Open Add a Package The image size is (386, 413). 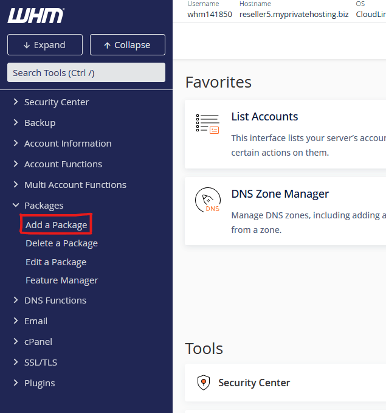click(56, 225)
